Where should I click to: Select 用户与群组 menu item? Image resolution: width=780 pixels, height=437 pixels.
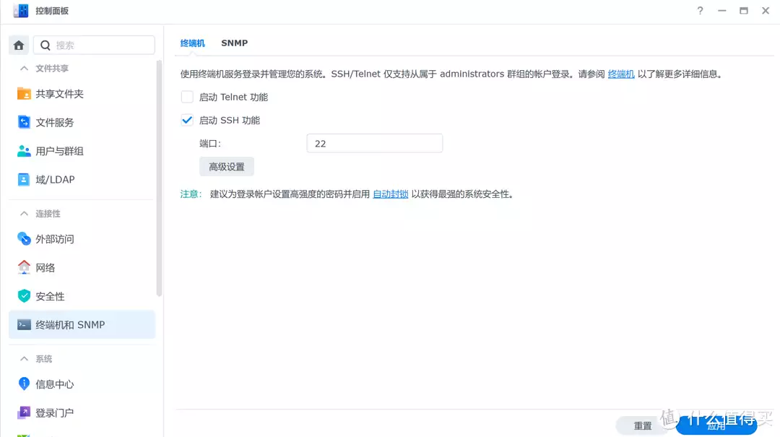pos(82,151)
